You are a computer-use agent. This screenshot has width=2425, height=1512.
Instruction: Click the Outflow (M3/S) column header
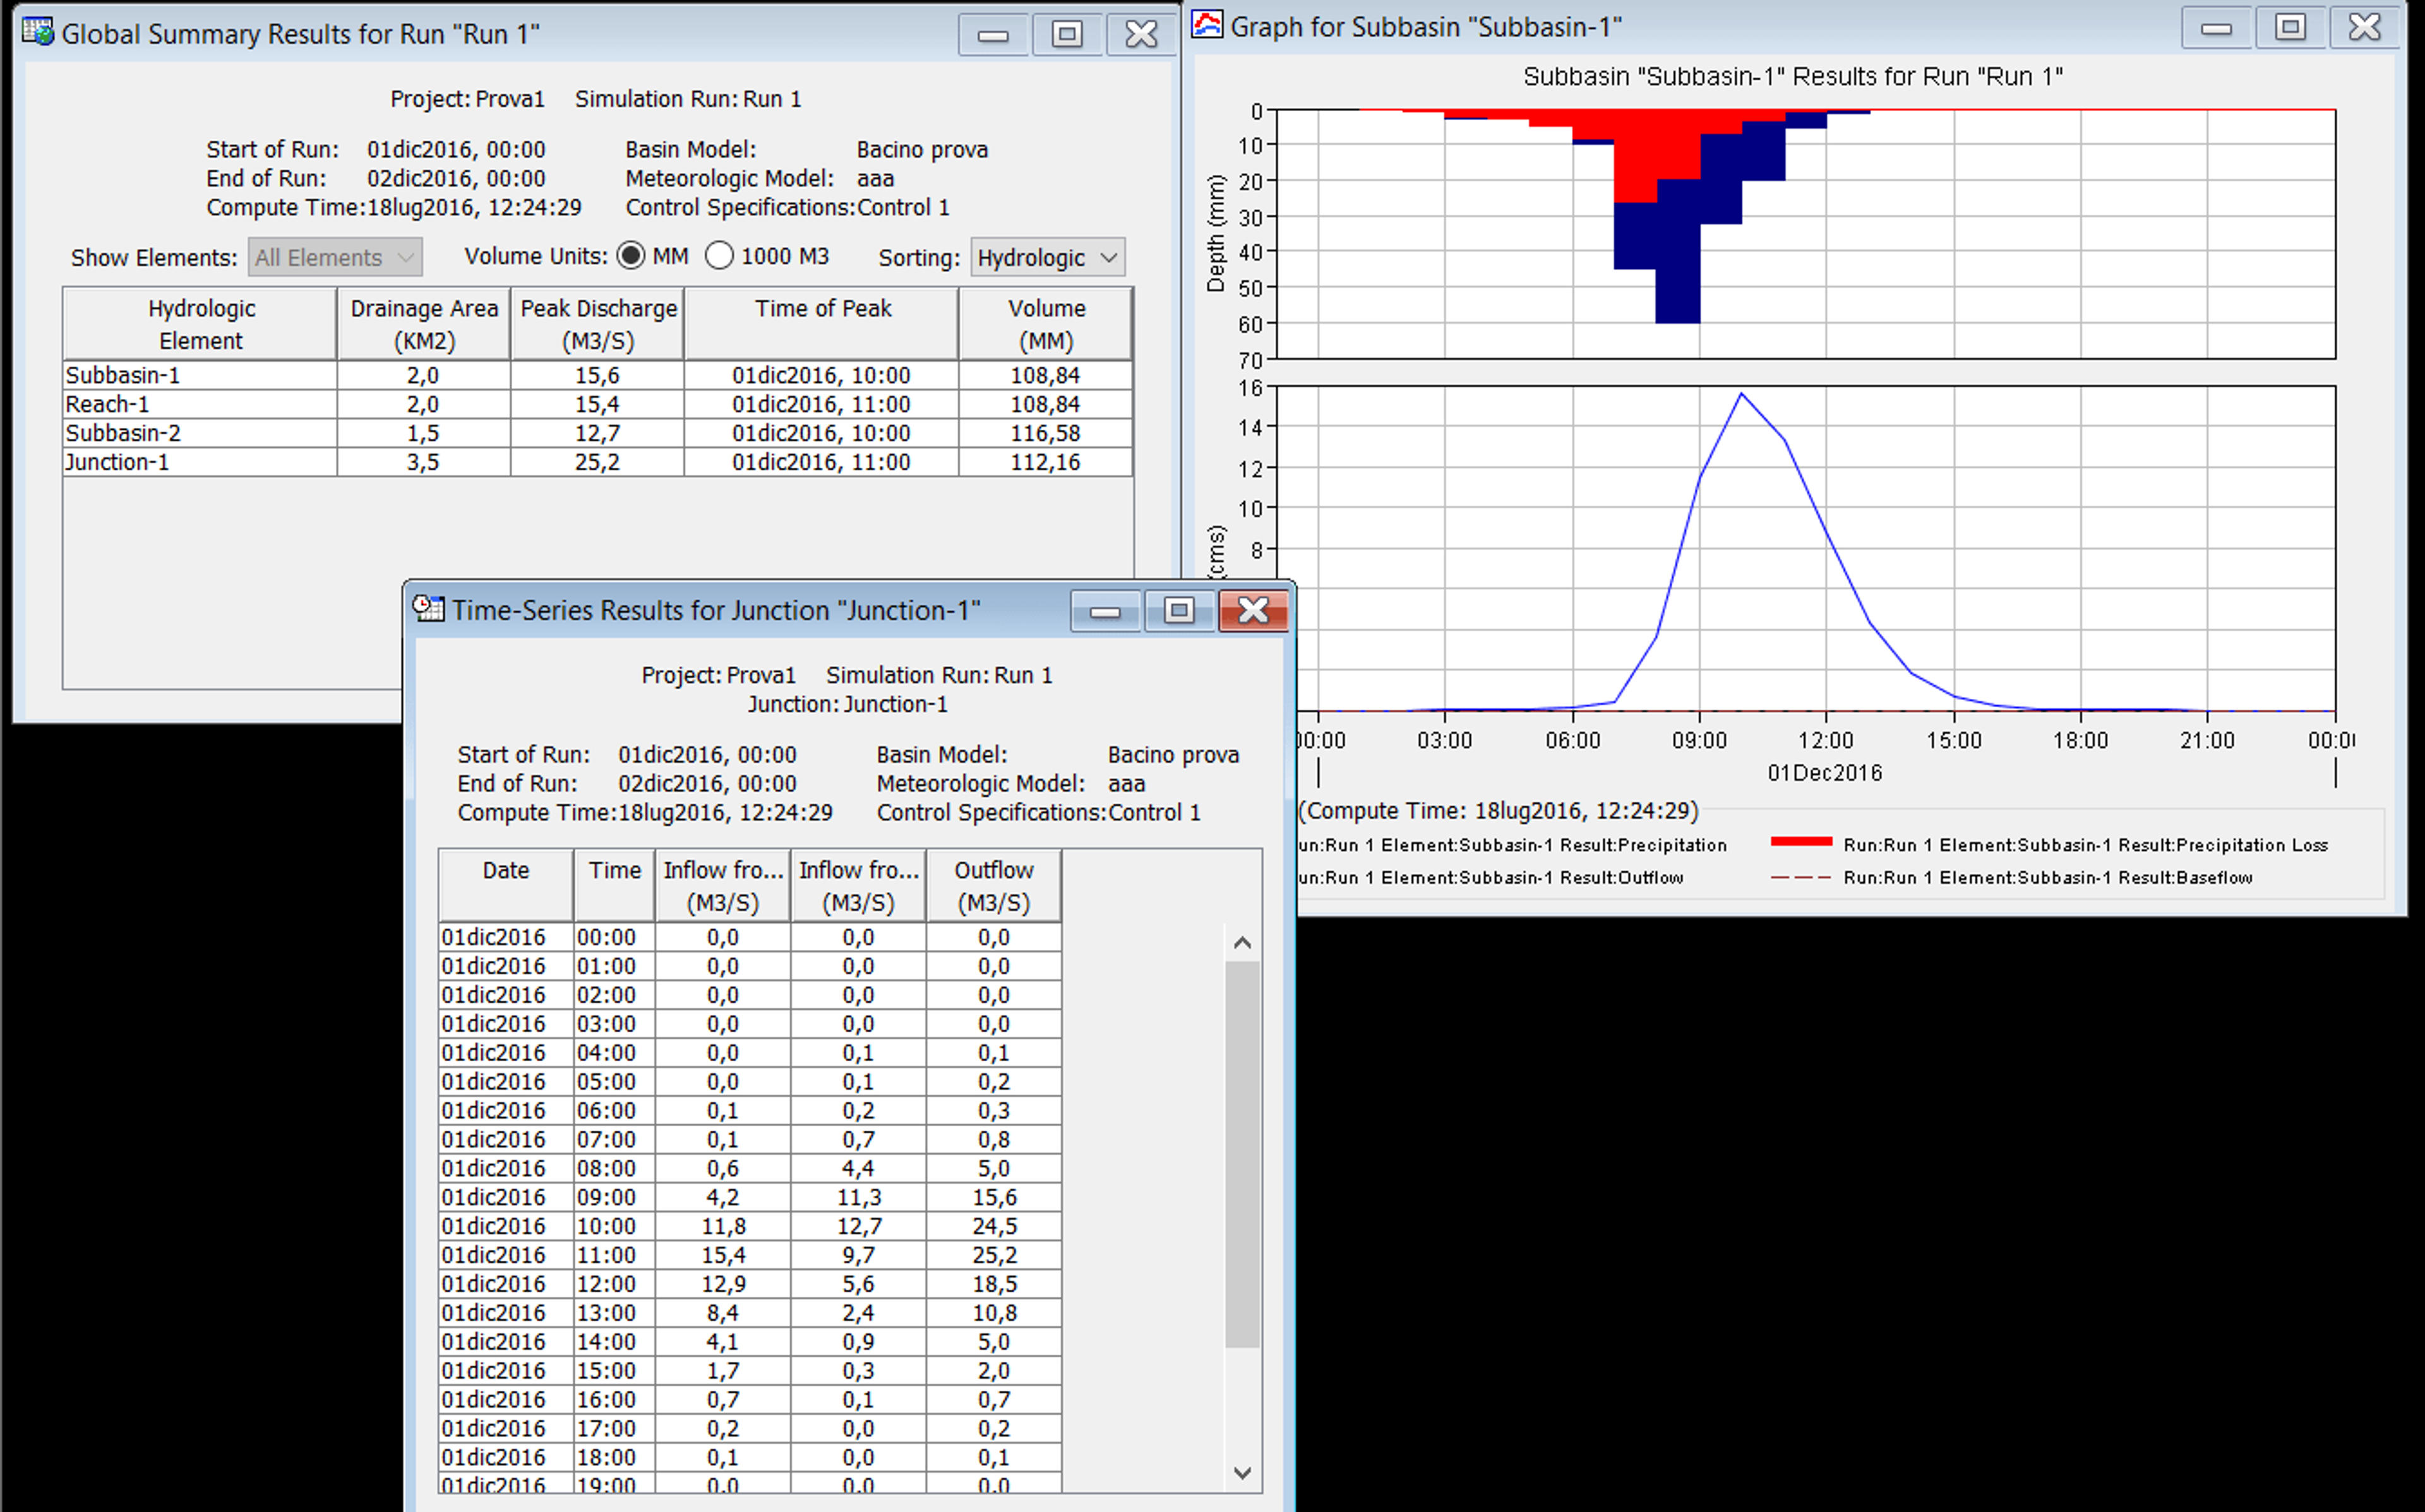tap(993, 886)
